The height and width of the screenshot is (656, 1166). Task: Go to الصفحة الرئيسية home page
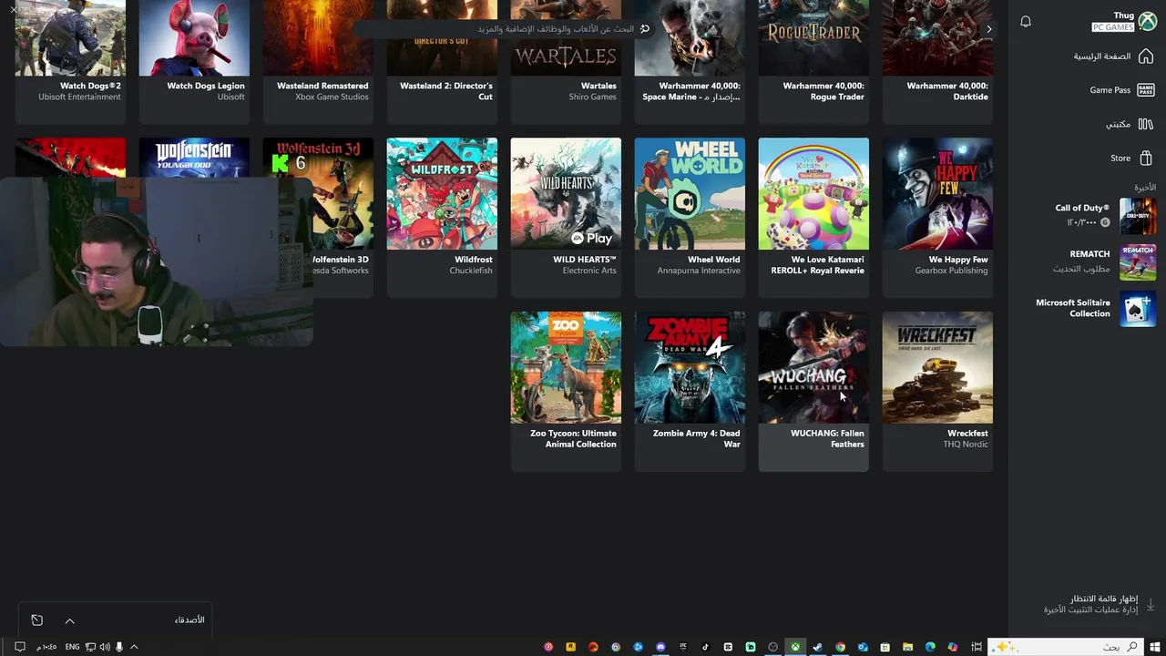[x=1113, y=56]
